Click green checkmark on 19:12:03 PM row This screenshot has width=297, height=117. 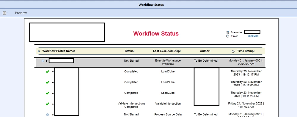48,82
